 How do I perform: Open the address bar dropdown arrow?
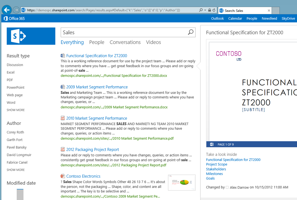[x=205, y=10]
